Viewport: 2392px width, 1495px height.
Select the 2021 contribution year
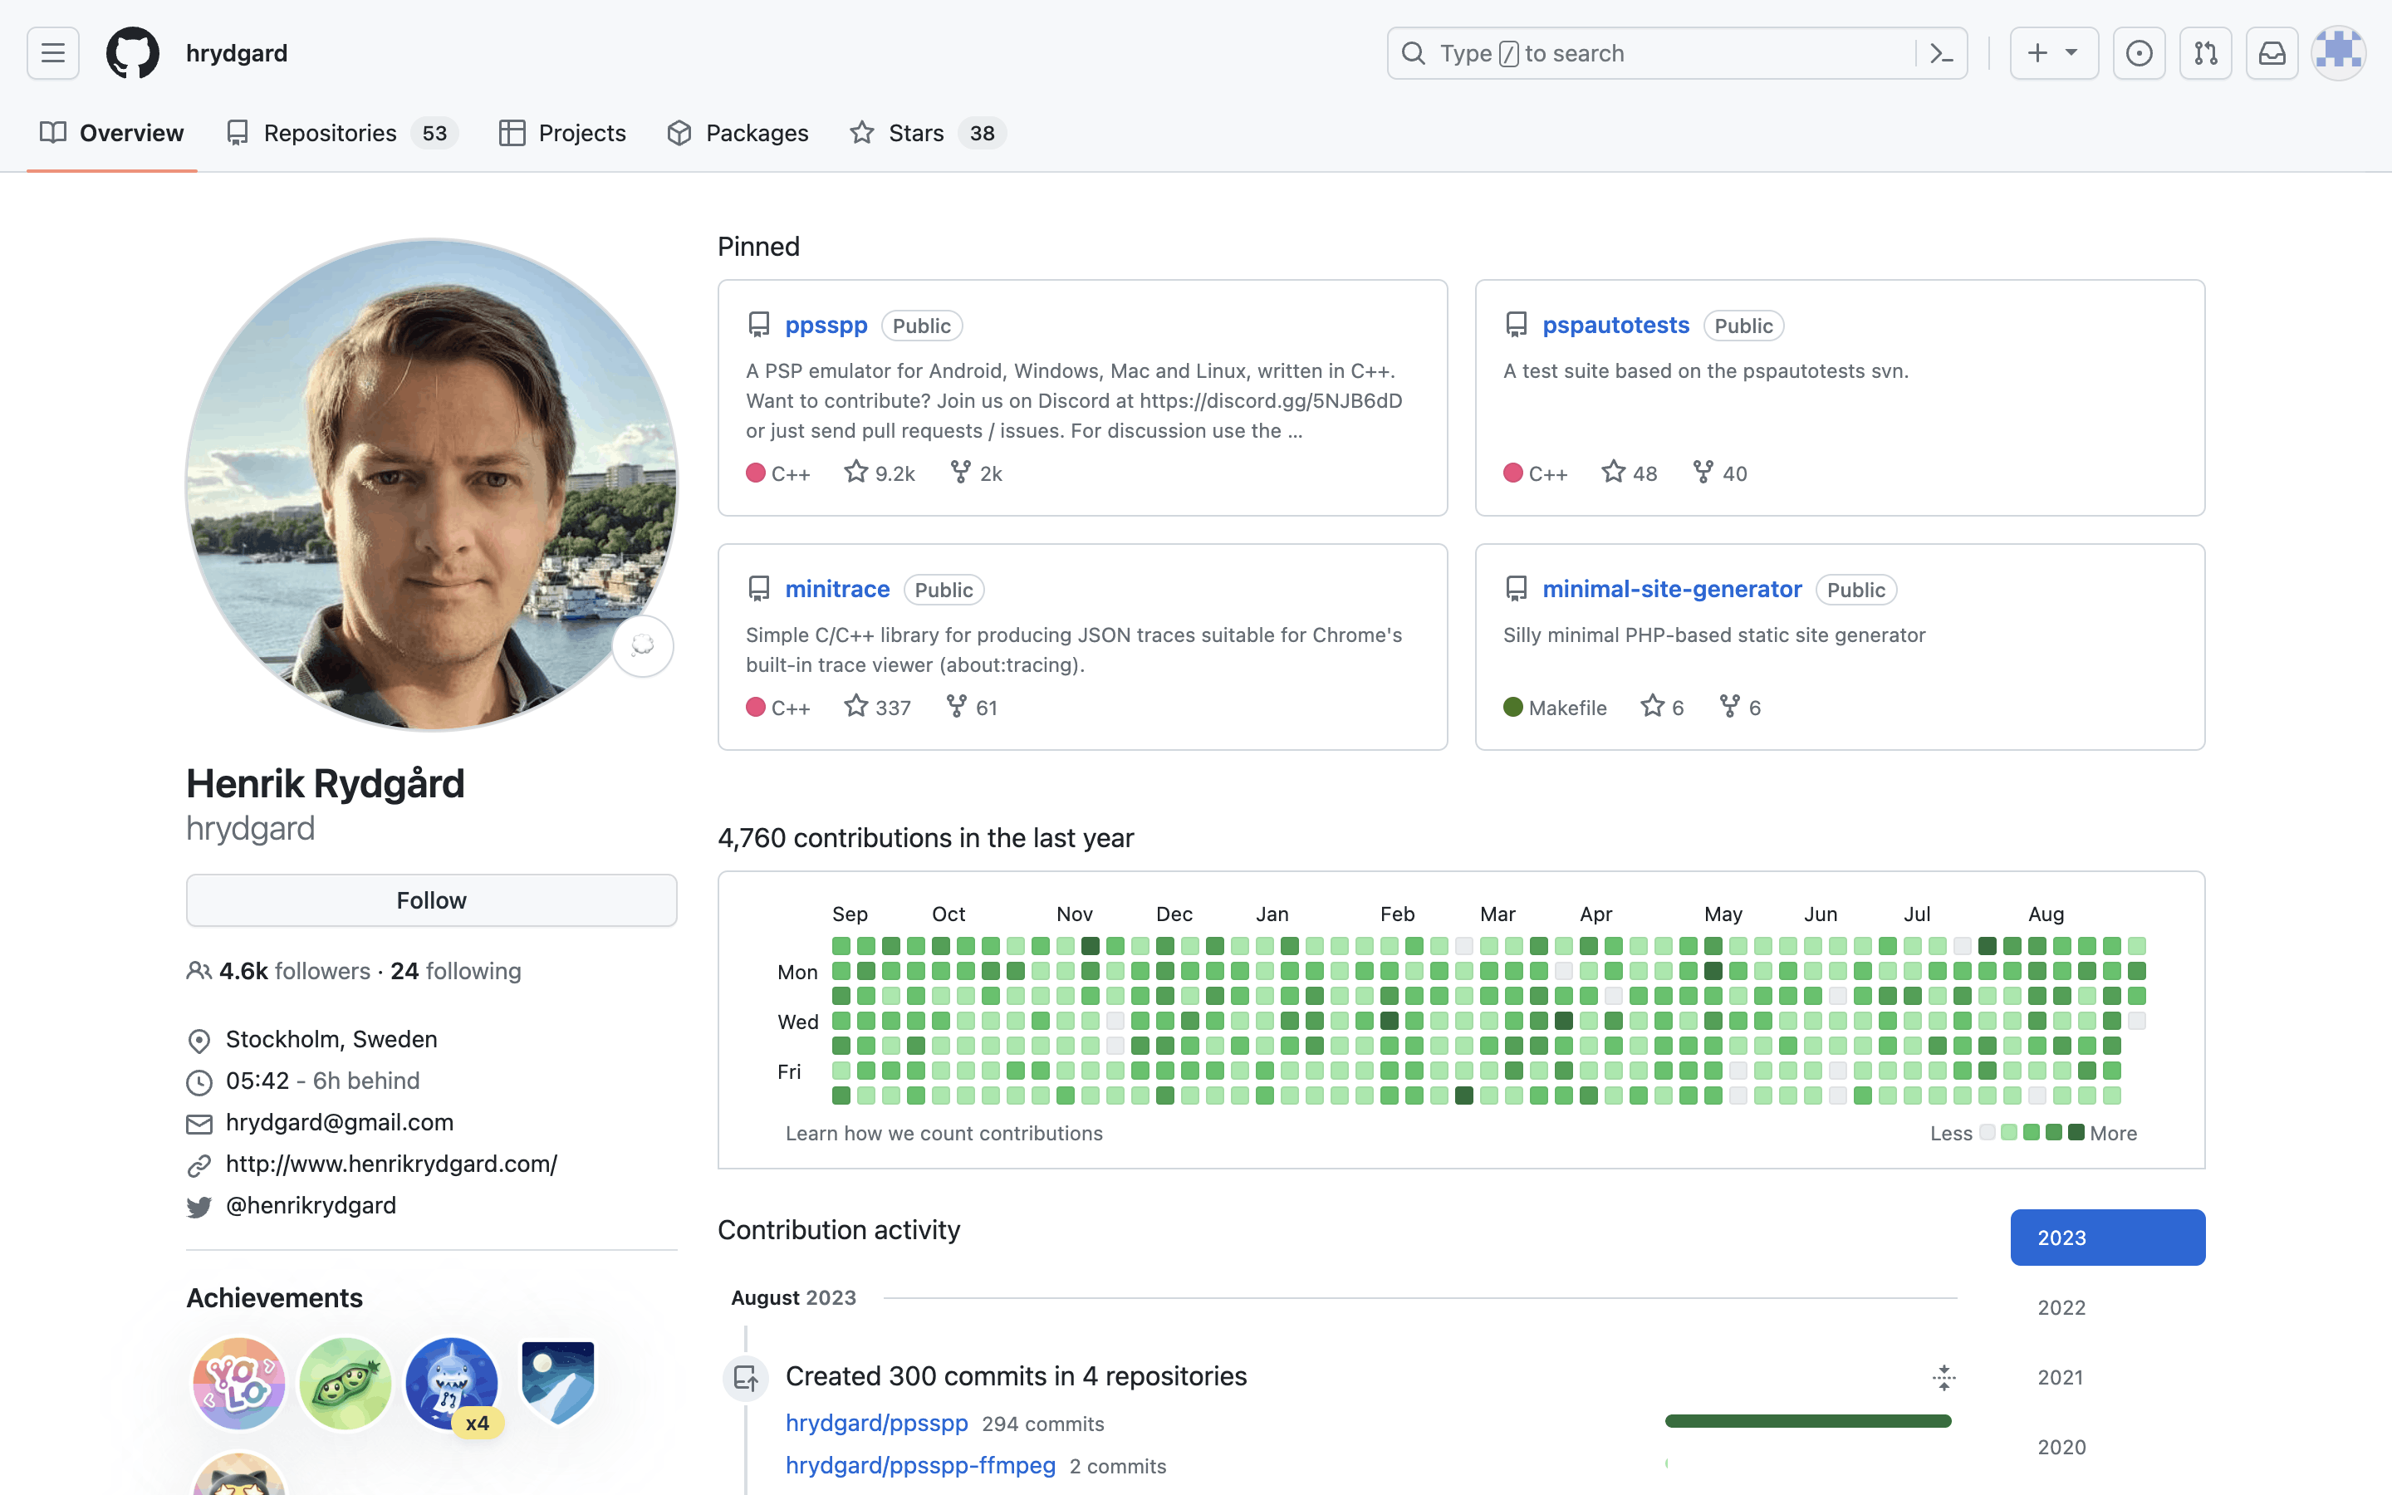tap(2060, 1376)
